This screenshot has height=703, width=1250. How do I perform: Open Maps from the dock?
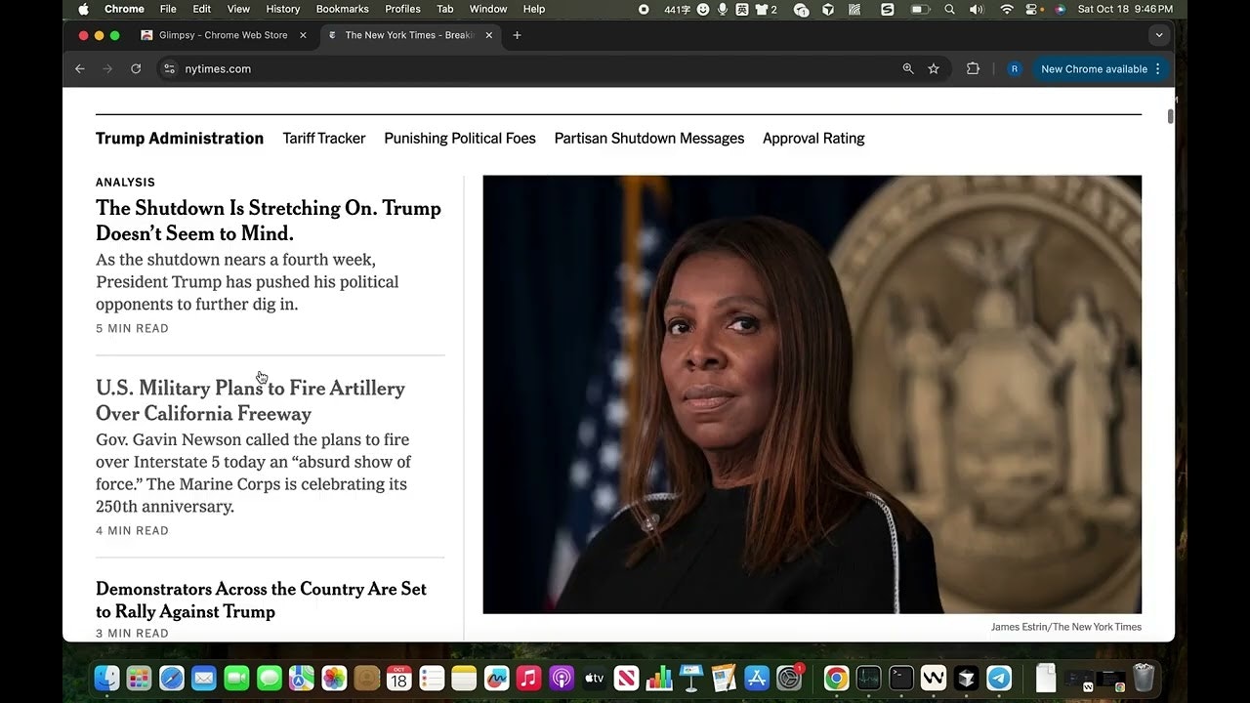point(301,678)
